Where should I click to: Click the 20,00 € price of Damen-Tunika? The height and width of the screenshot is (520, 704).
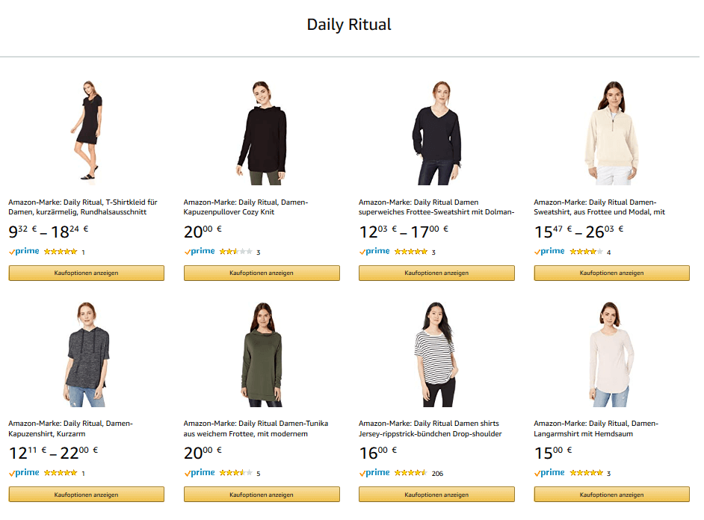[203, 452]
